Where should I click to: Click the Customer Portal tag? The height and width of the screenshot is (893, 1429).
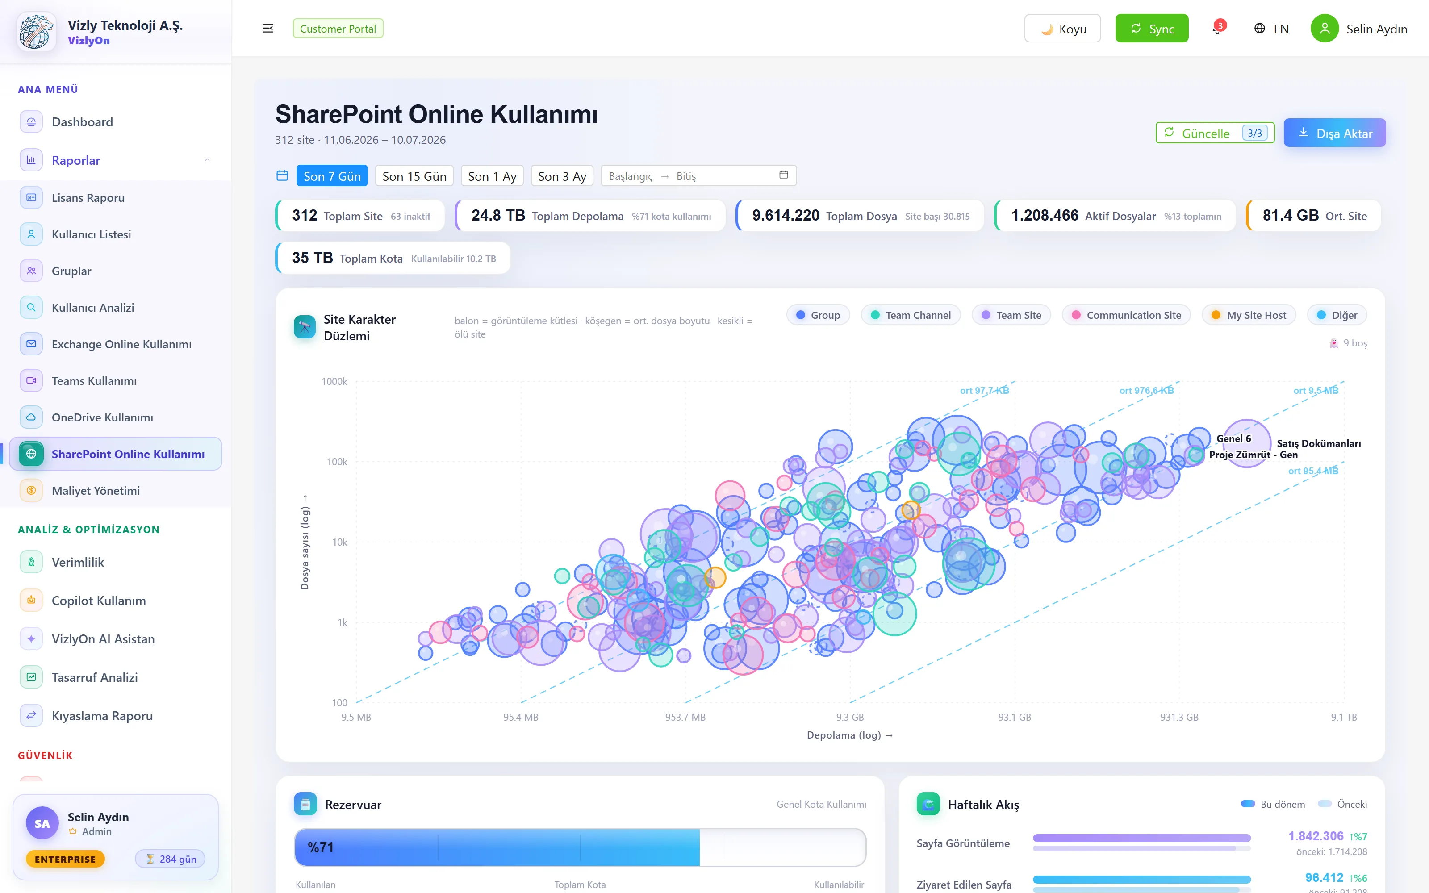click(x=338, y=28)
